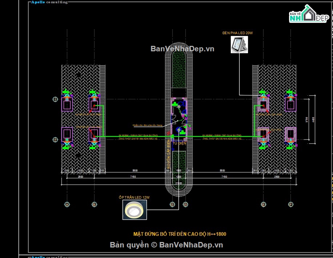Click the pillar symbol at axes B and 2
Image resolution: width=333 pixels, height=258 pixels.
(x=94, y=134)
